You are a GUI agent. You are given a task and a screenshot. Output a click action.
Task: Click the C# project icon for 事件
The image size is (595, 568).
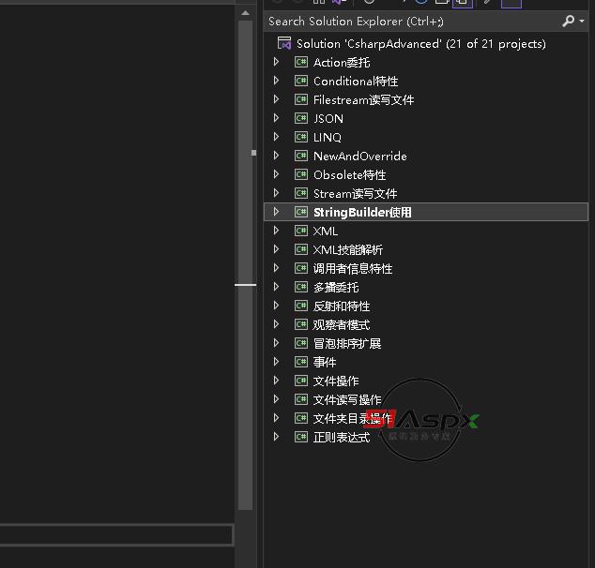(x=301, y=362)
